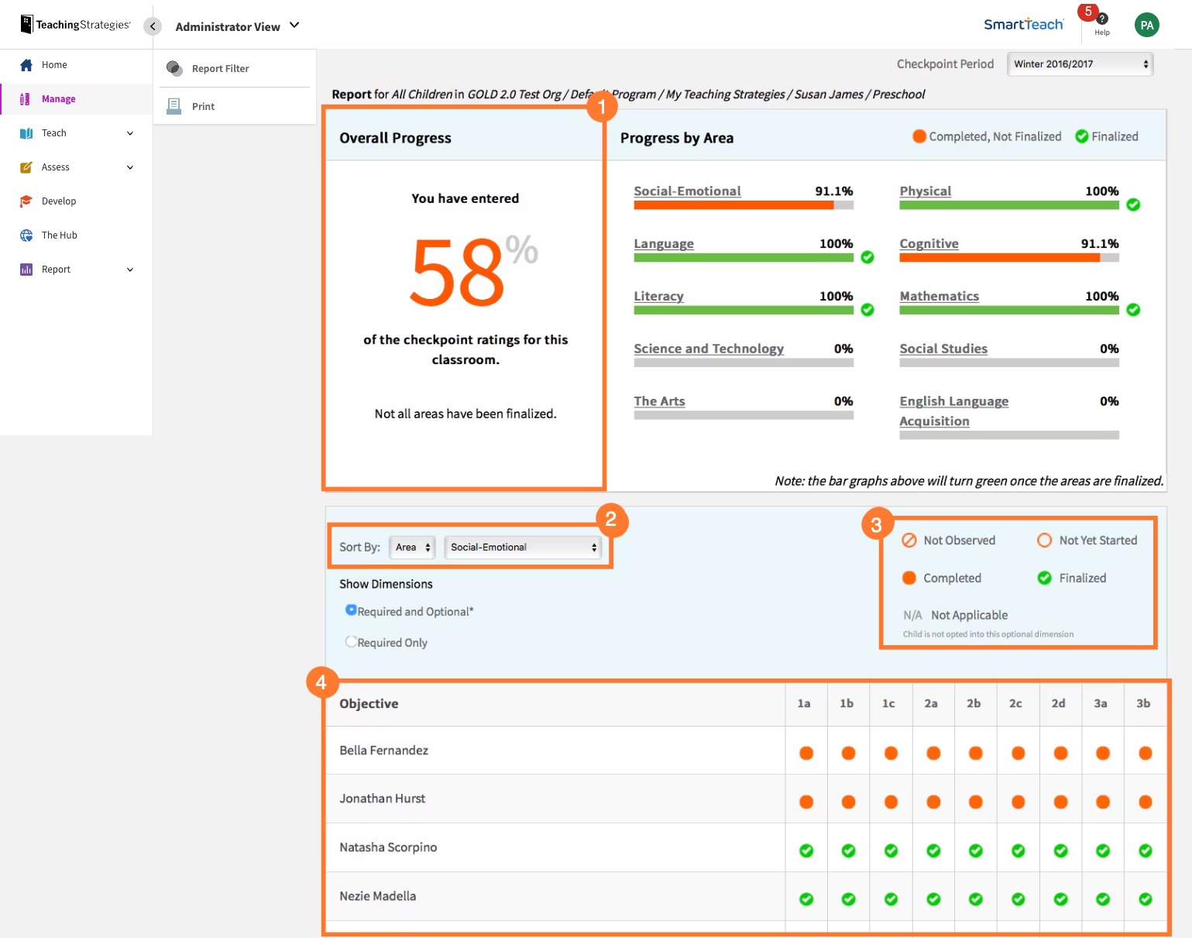Change the Sort By Area selector

(x=411, y=547)
